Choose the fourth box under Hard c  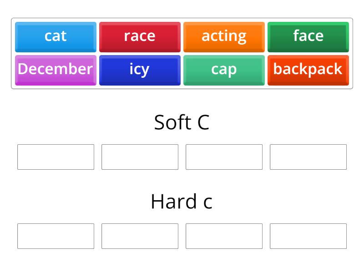pyautogui.click(x=308, y=236)
